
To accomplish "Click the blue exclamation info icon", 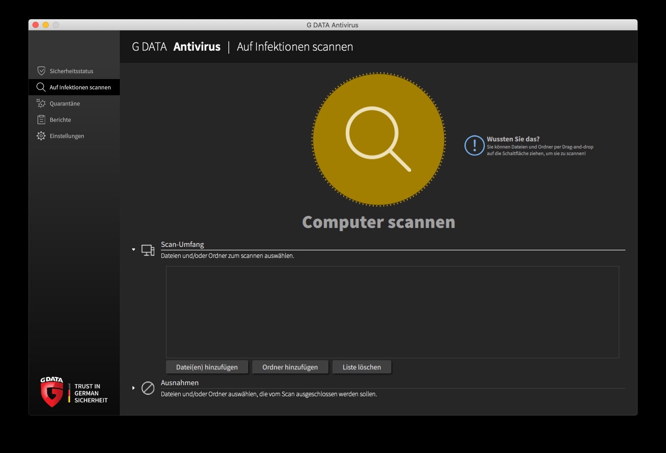I will point(474,145).
